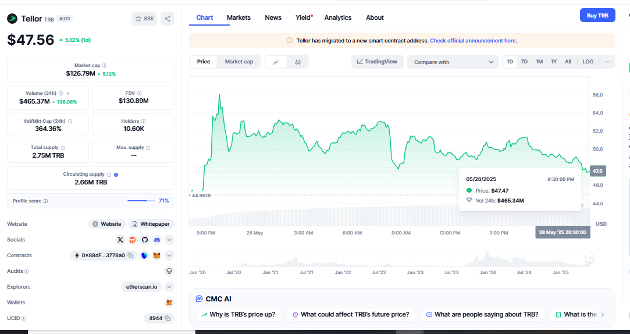The width and height of the screenshot is (630, 334).
Task: Toggle LOG scale on chart
Action: point(588,62)
